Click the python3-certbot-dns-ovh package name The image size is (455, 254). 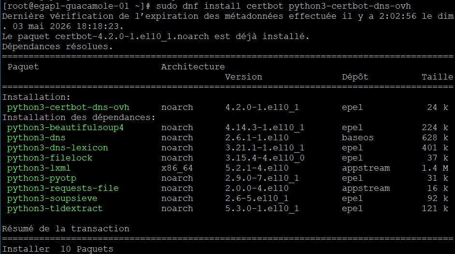coord(68,107)
